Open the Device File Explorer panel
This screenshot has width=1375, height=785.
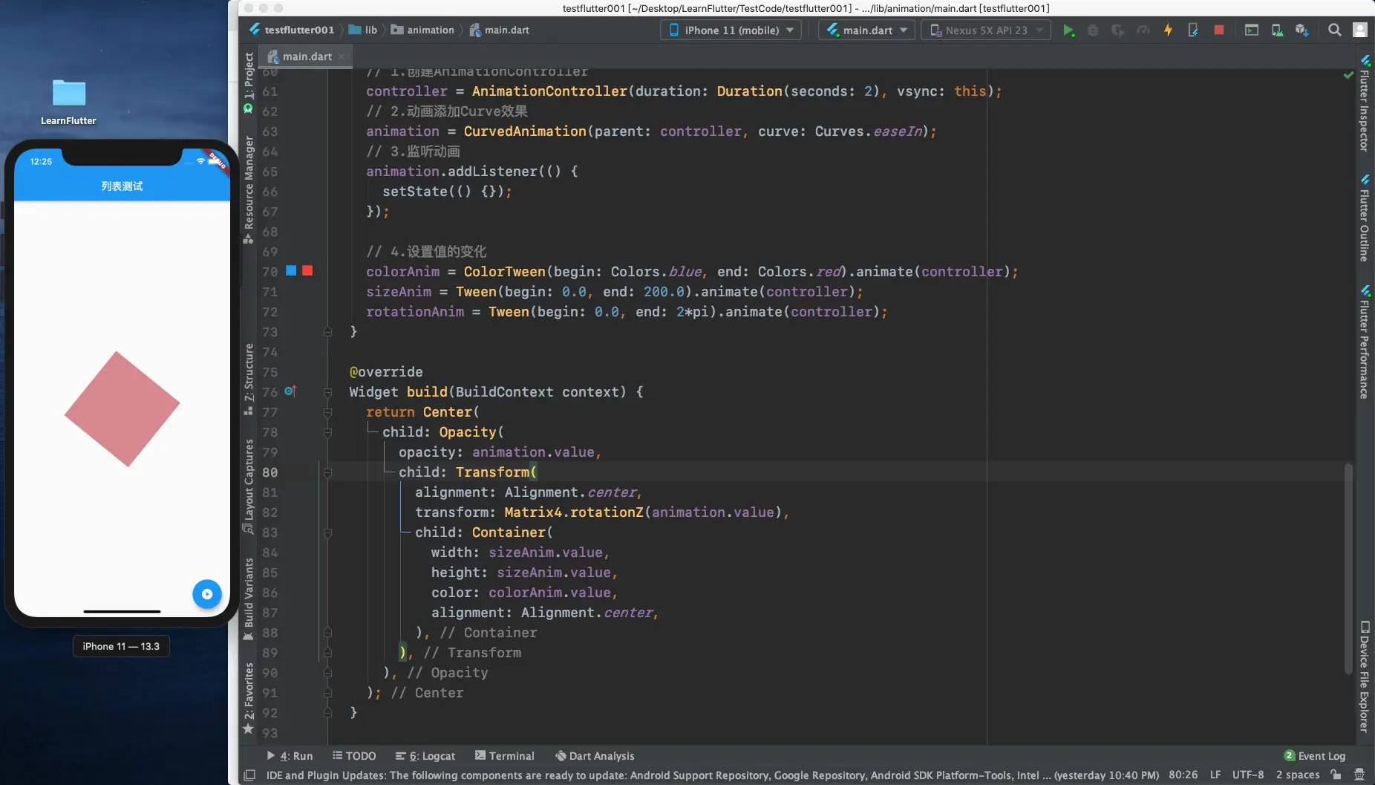(x=1365, y=677)
